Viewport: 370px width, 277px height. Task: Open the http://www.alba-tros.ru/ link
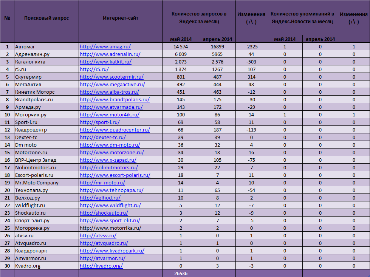109,92
